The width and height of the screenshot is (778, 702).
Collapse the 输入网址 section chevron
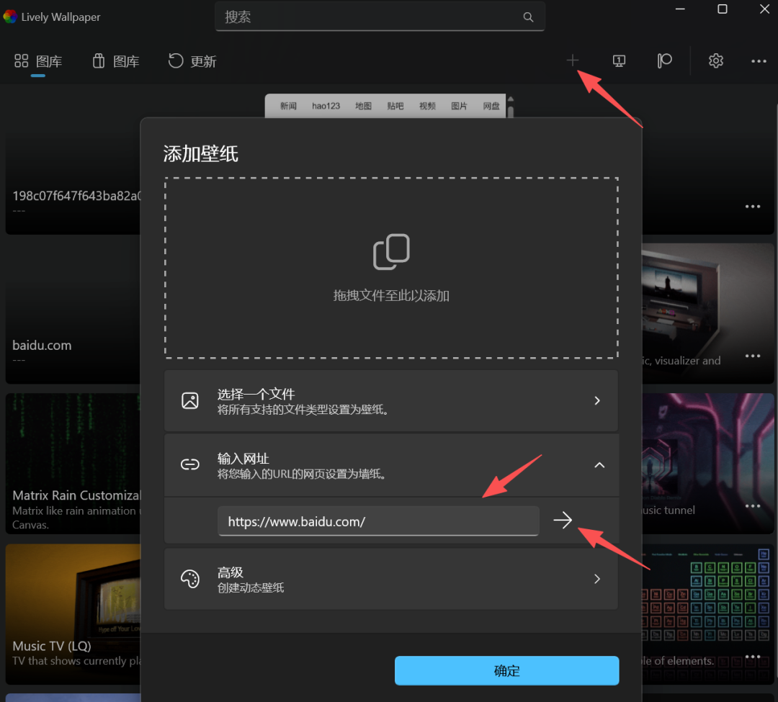(x=599, y=464)
